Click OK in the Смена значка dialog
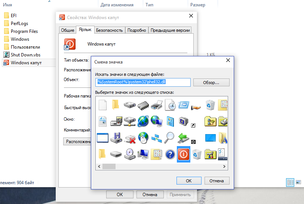The height and width of the screenshot is (204, 304). (x=189, y=181)
